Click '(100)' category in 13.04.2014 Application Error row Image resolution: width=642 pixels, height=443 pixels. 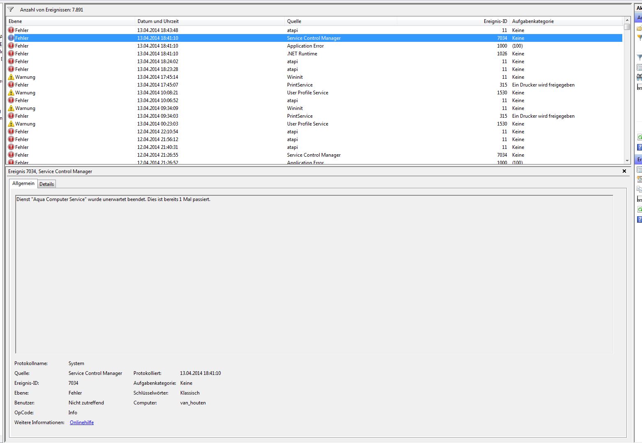point(517,46)
